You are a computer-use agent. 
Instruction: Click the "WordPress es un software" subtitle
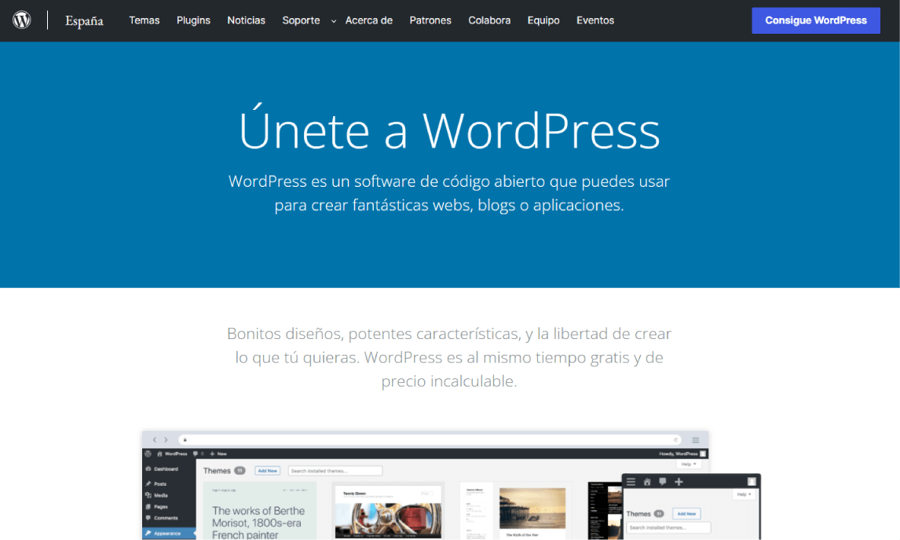pyautogui.click(x=449, y=193)
